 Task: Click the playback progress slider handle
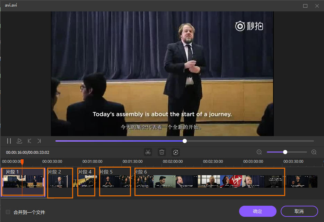pyautogui.click(x=185, y=141)
